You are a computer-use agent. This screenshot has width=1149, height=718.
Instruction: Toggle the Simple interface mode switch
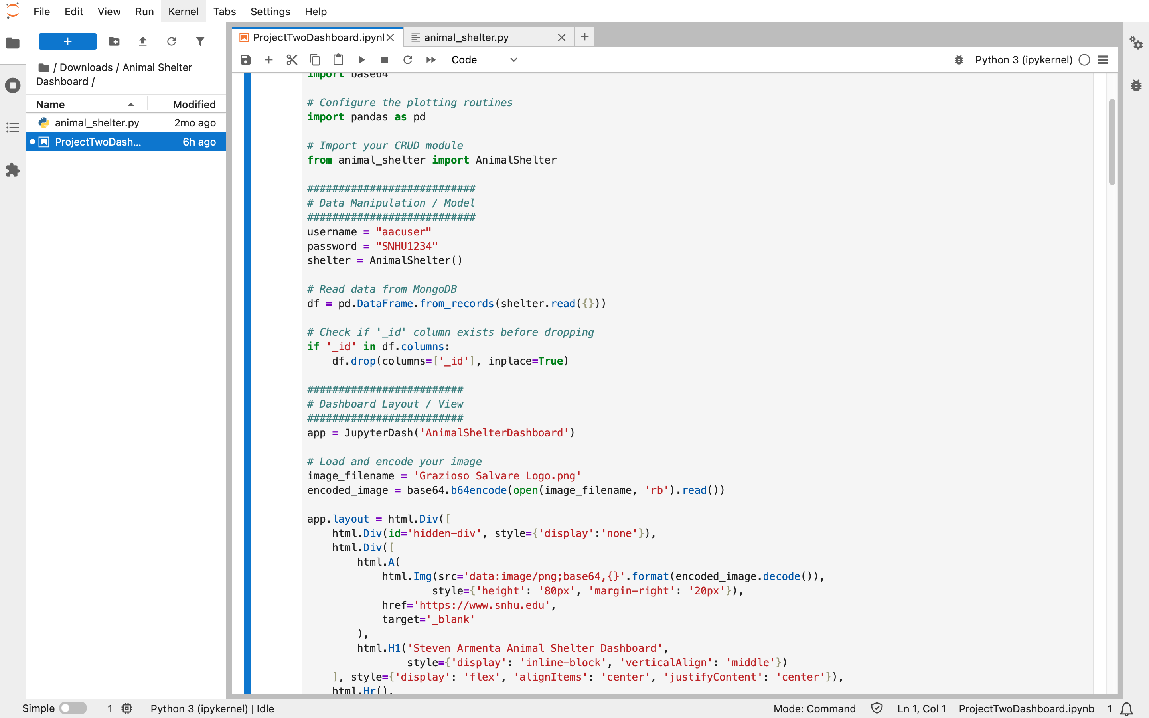(73, 708)
